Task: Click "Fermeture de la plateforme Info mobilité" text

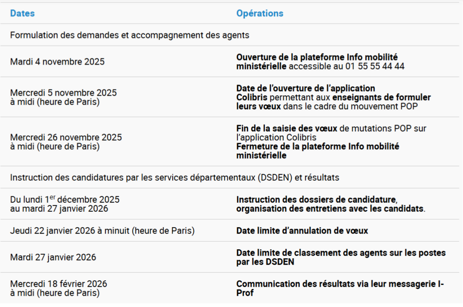Action: pyautogui.click(x=317, y=147)
